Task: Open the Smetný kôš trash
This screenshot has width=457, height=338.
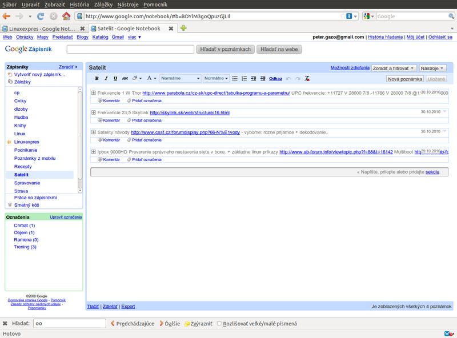Action: pyautogui.click(x=26, y=205)
